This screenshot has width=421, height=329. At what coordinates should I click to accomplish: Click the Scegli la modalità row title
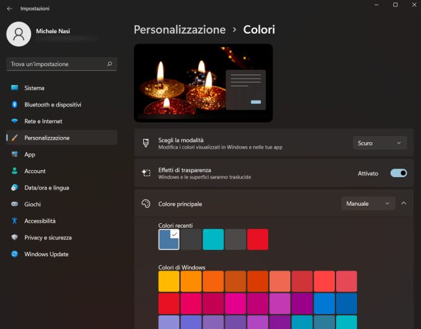181,140
